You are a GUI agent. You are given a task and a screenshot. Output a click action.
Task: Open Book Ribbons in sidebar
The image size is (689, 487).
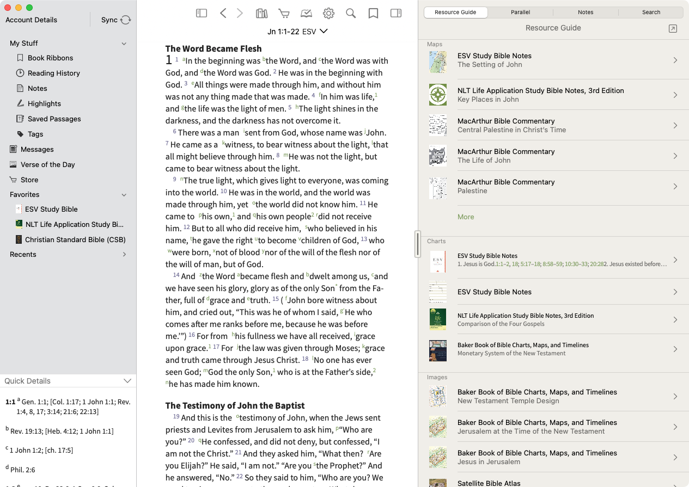click(50, 58)
